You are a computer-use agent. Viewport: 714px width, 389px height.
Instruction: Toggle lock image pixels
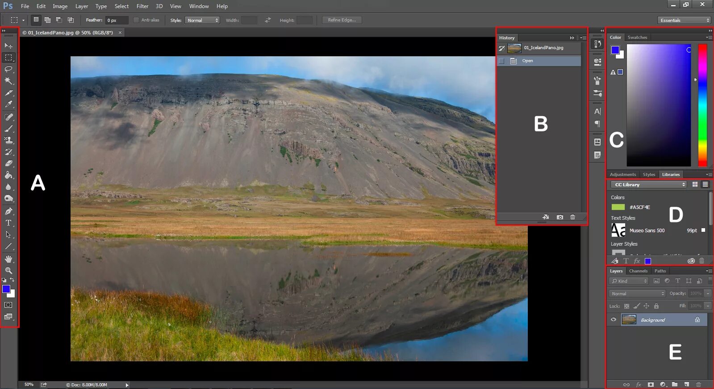tap(637, 306)
